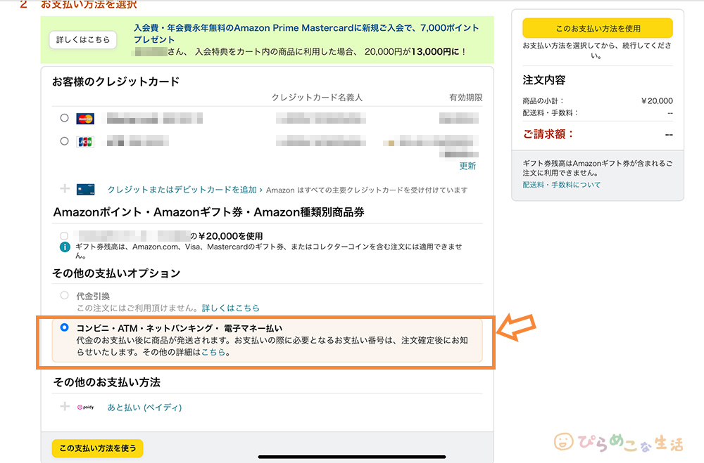The width and height of the screenshot is (704, 463).
Task: Click the 詳しくはこちら button in promo banner
Action: coord(82,39)
